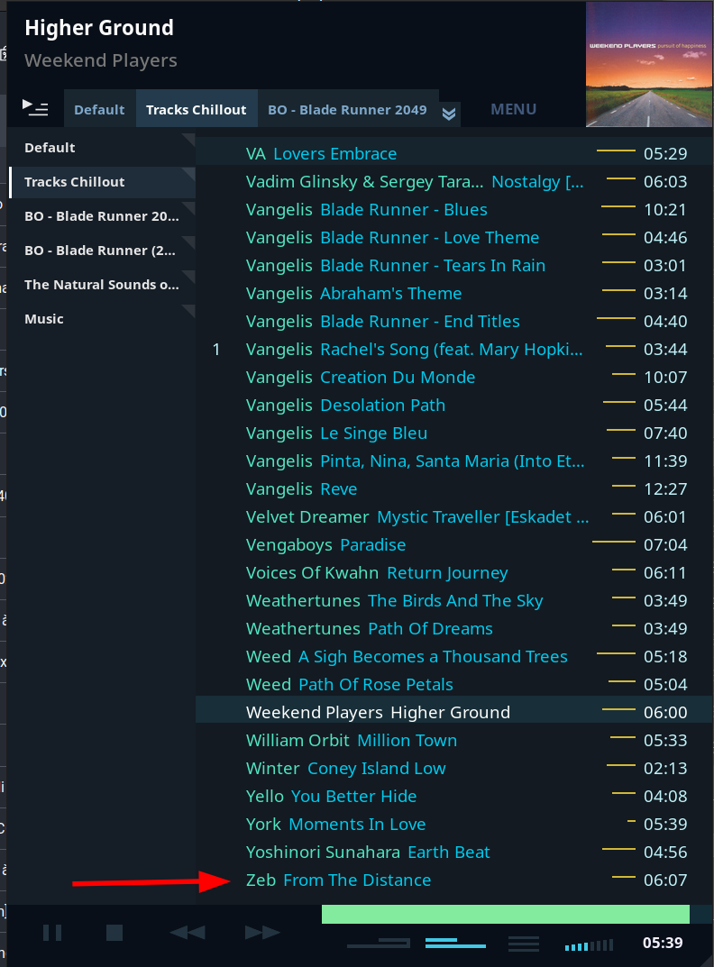Viewport: 714px width, 967px height.
Task: Select Tracks Chillout playlist in the sidebar
Action: click(103, 182)
